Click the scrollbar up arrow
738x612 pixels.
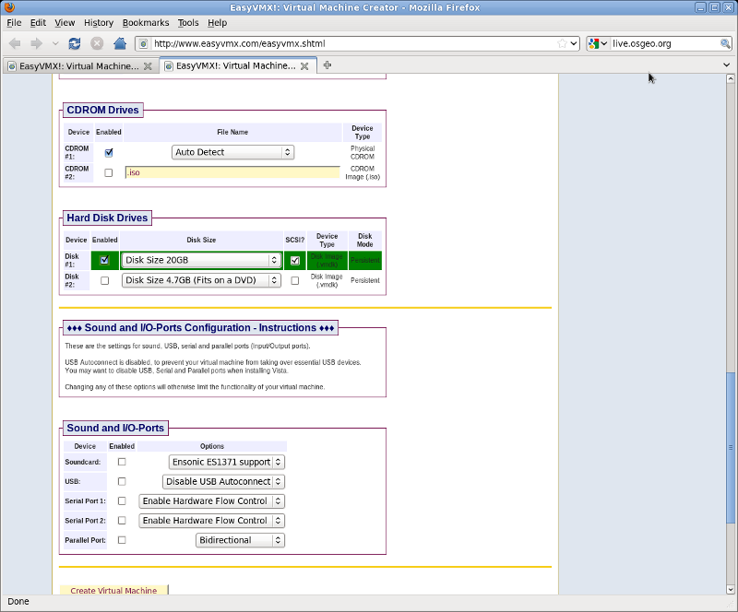pos(731,78)
